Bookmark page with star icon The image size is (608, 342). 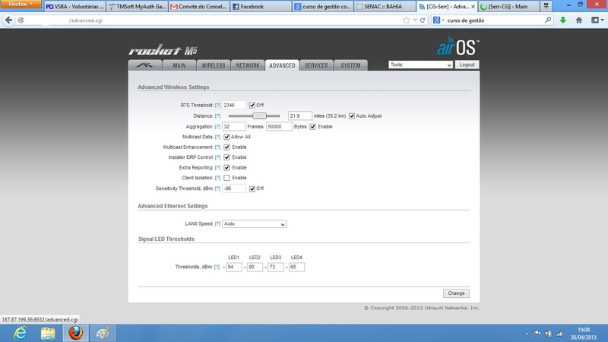pyautogui.click(x=406, y=21)
